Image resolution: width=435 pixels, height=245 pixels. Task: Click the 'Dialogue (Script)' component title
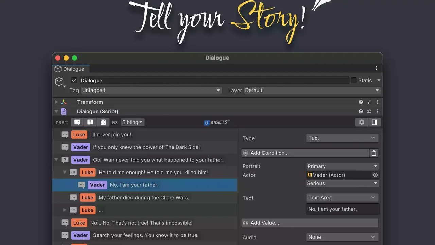click(x=98, y=111)
